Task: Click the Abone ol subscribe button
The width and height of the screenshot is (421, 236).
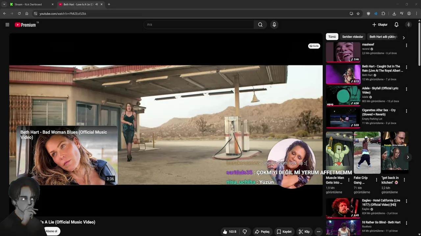Action: click(51, 231)
